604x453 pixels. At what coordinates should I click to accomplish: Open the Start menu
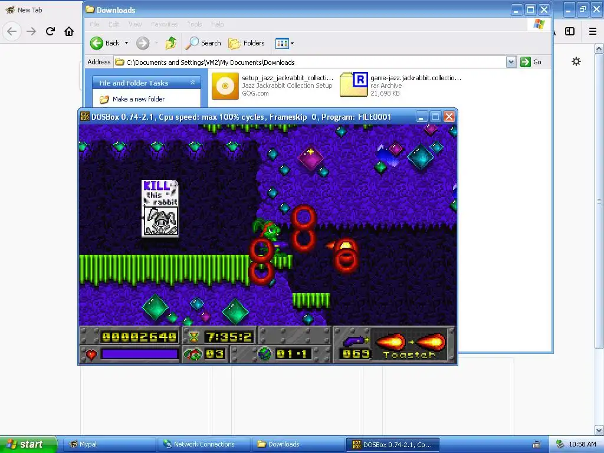coord(28,444)
